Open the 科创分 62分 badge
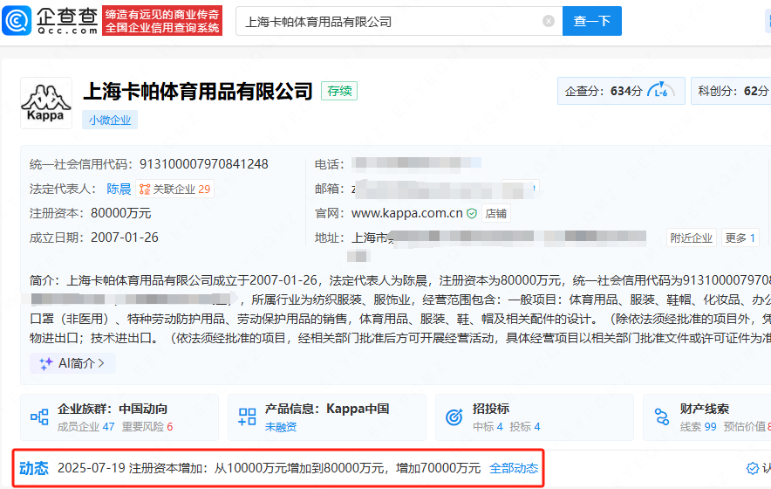Viewport: 771px width, 489px height. pos(732,91)
